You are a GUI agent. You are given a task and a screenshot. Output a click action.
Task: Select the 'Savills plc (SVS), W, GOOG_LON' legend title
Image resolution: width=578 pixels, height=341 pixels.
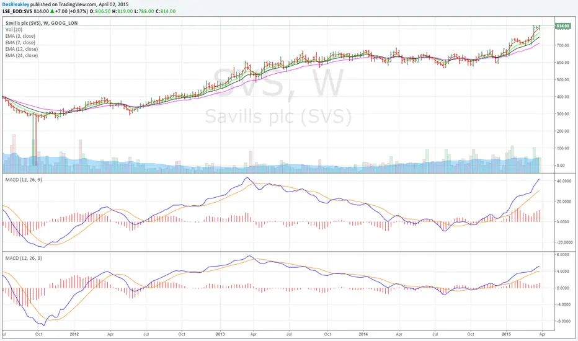42,23
